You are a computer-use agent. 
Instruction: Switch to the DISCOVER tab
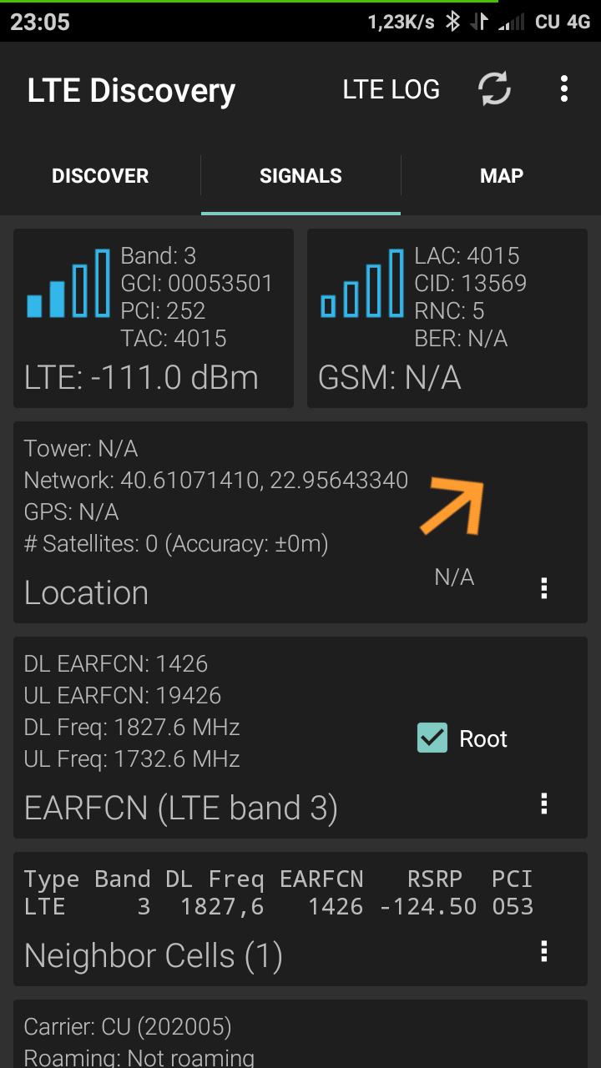coord(100,176)
